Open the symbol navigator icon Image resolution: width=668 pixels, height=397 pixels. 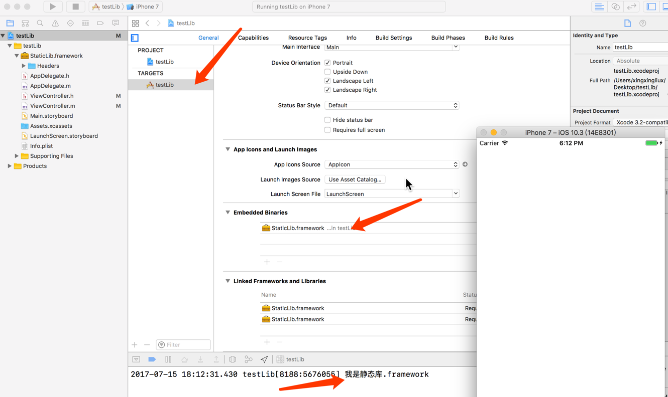(x=25, y=23)
